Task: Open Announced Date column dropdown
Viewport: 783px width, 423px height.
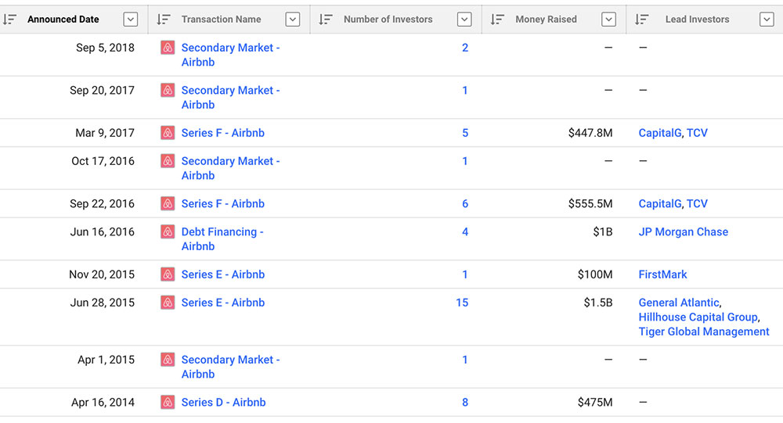Action: coord(131,20)
